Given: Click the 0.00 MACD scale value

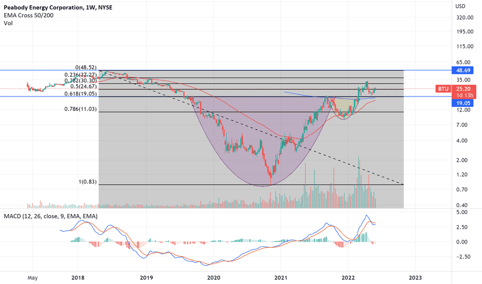Looking at the screenshot, I should [x=462, y=242].
